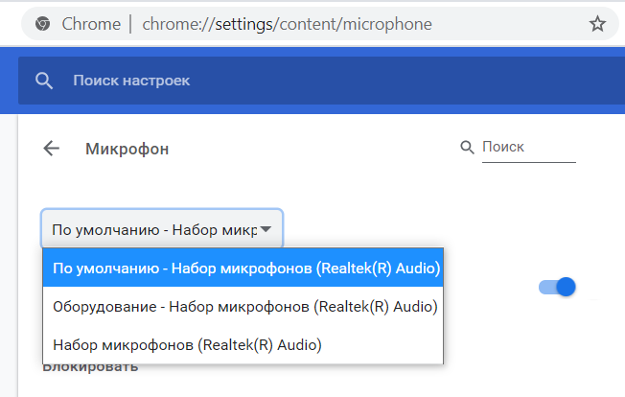Click the magnifier icon in Поиск настроек bar
The height and width of the screenshot is (397, 625).
44,81
